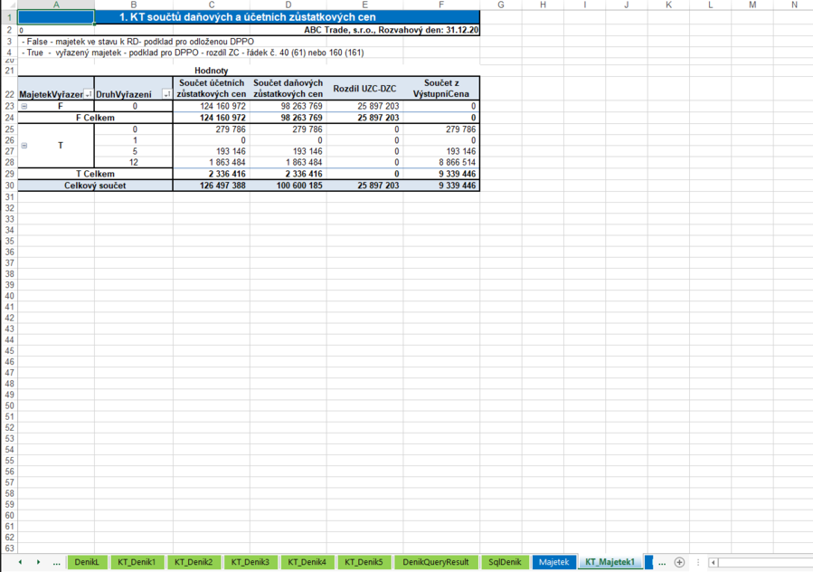Select column C header
The image size is (813, 572).
tap(212, 5)
